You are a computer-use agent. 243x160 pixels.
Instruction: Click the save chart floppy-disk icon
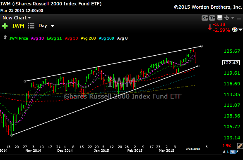click(x=220, y=18)
